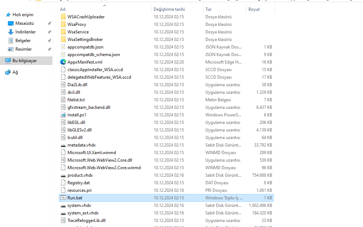363x227 pixels.
Task: Click the 1.002.496 KB size of system.vhdx
Action: 260,205
